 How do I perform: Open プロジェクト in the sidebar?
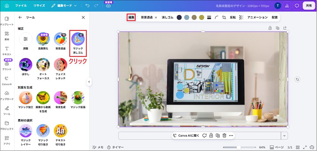[x=7, y=126]
